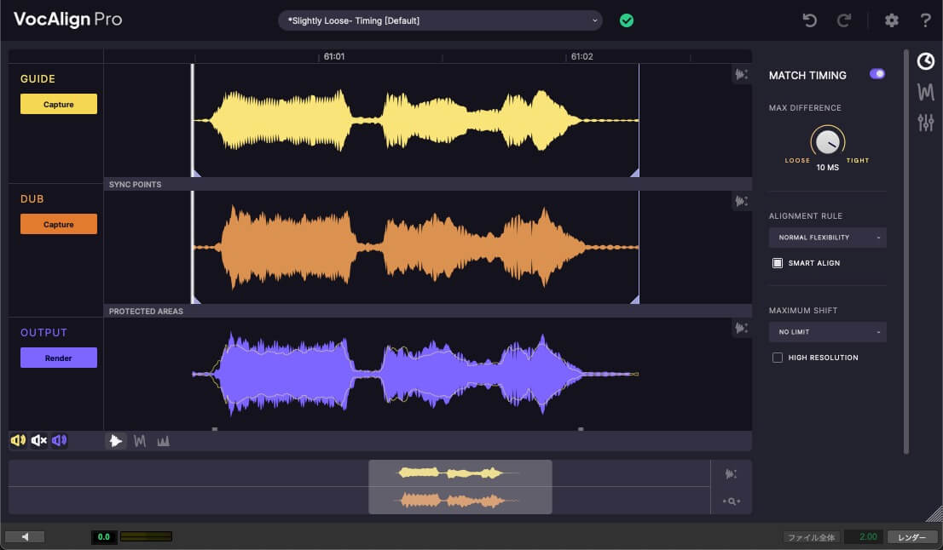Open settings with the gear icon
Image resolution: width=943 pixels, height=550 pixels.
(892, 20)
